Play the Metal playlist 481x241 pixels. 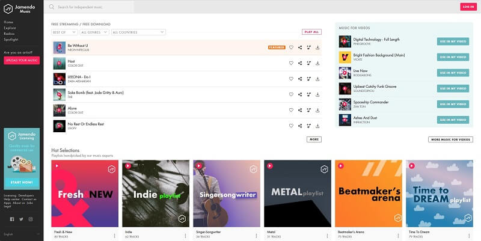269,166
